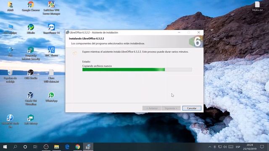Open network status in system tray
The image size is (269, 151).
(220, 147)
